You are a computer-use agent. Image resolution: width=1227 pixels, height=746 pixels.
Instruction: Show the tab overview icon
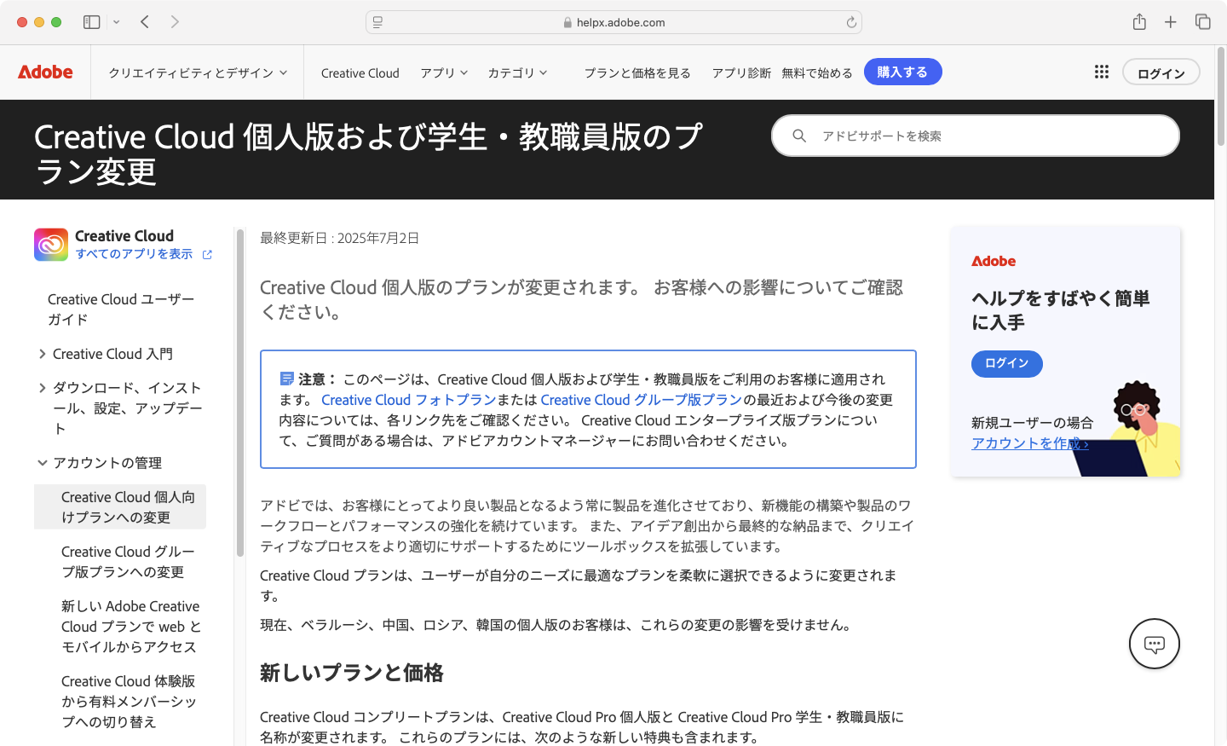click(x=1203, y=22)
